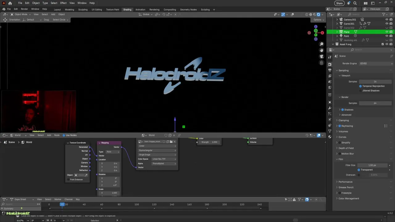Click Illustrator search magnifier icon
The height and width of the screenshot is (222, 395).
pyautogui.click(x=355, y=3)
